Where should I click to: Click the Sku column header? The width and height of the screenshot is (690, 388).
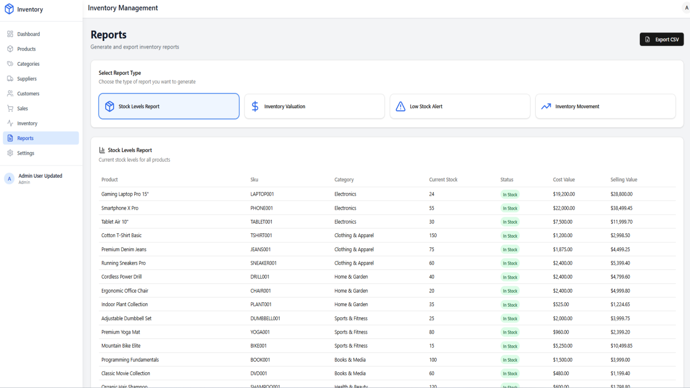[x=254, y=180]
